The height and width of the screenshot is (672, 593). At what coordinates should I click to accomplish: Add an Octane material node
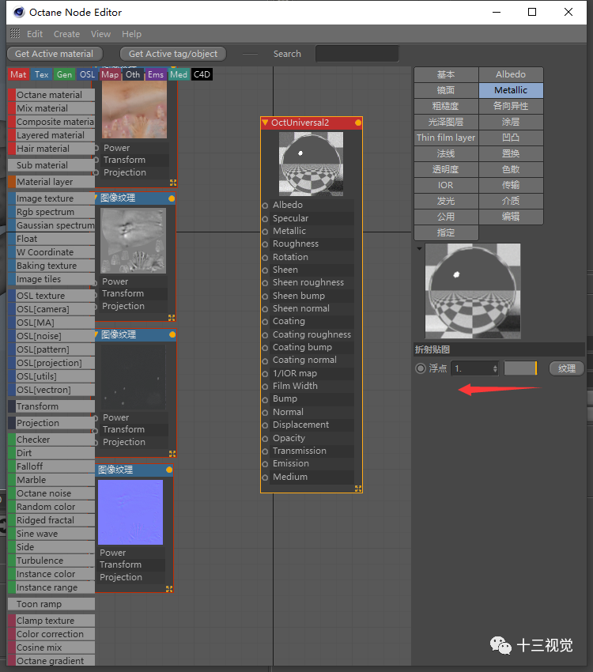pyautogui.click(x=51, y=95)
